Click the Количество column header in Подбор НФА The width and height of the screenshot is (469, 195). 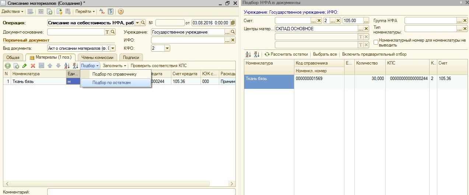tap(370, 67)
